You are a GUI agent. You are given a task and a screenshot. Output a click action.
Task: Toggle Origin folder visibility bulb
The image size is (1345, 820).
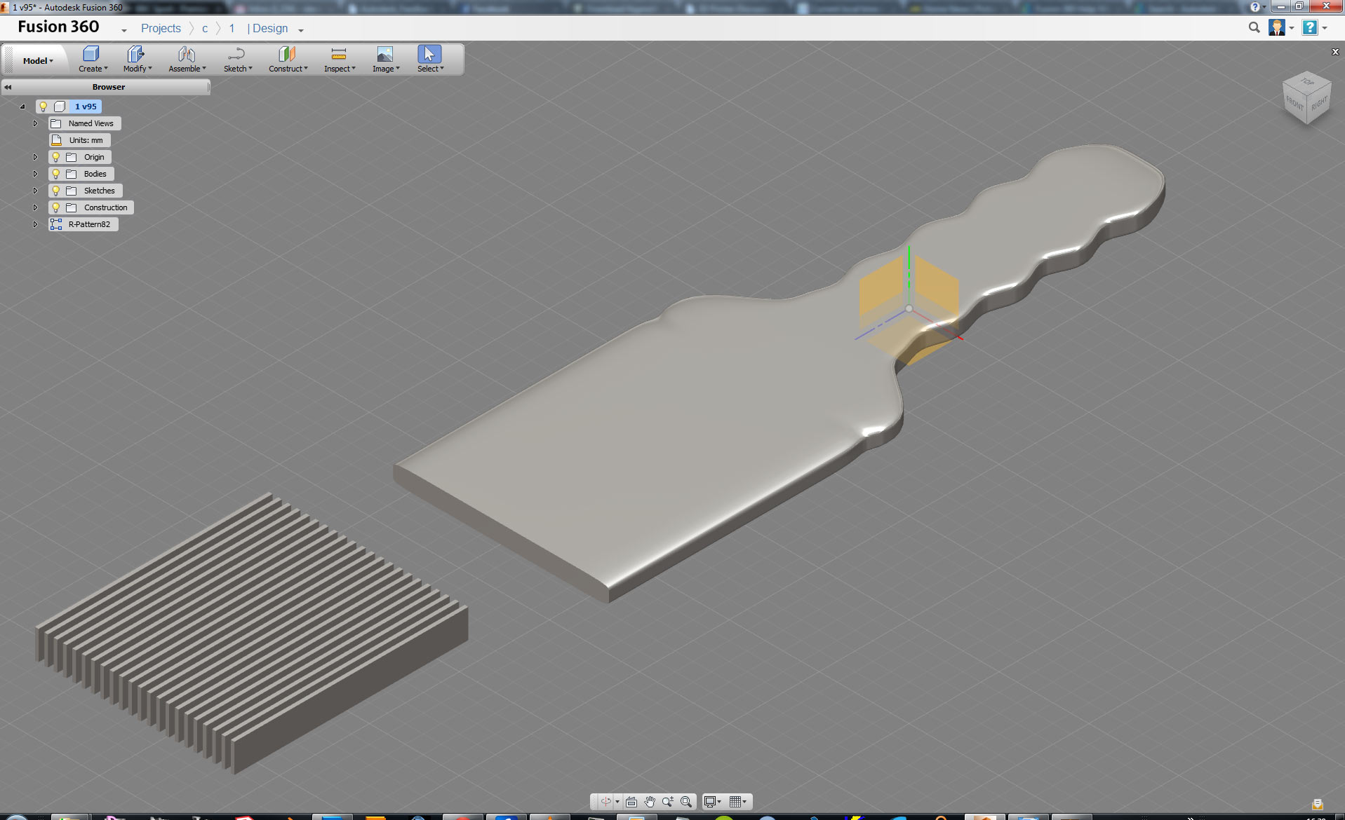[56, 157]
